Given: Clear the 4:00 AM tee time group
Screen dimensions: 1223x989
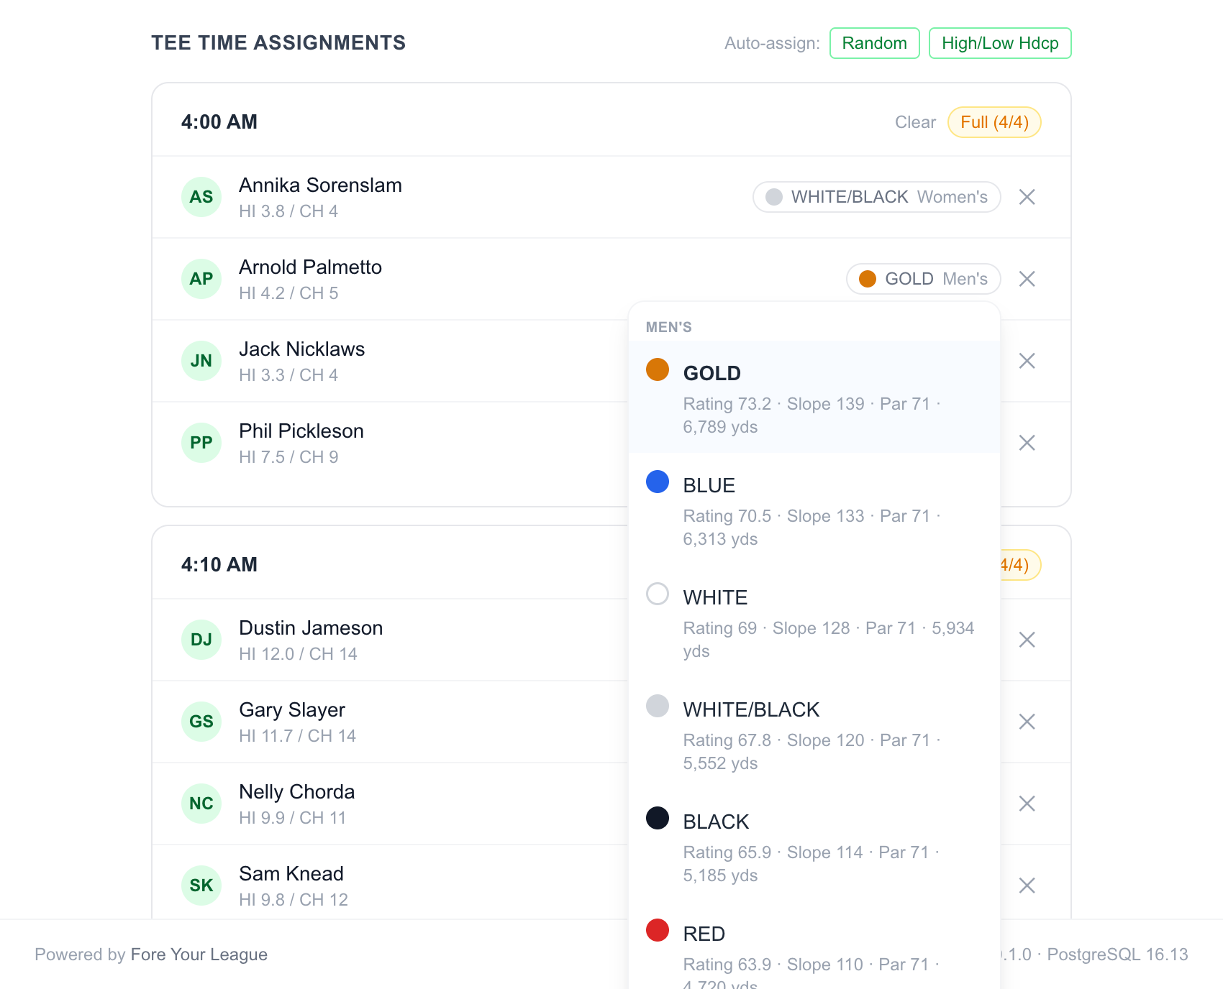Looking at the screenshot, I should tap(915, 122).
